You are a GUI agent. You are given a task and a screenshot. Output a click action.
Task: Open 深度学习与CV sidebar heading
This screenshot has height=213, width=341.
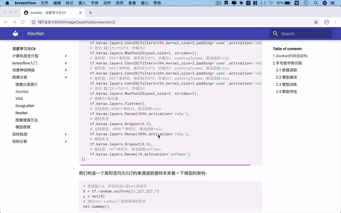click(24, 49)
